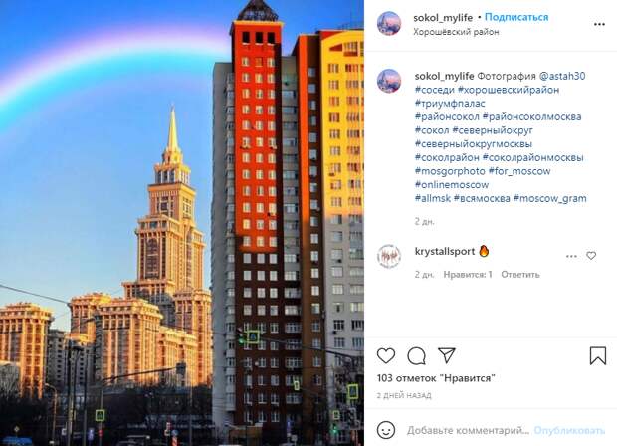The image size is (617, 446).
Task: Click Ответить to reply to the comment
Action: [x=519, y=275]
